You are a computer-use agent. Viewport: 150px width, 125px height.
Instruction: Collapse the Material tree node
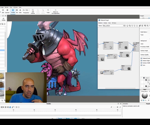click(x=142, y=78)
